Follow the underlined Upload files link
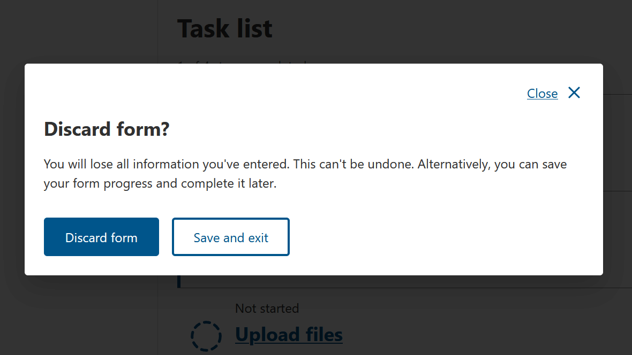 coord(289,334)
